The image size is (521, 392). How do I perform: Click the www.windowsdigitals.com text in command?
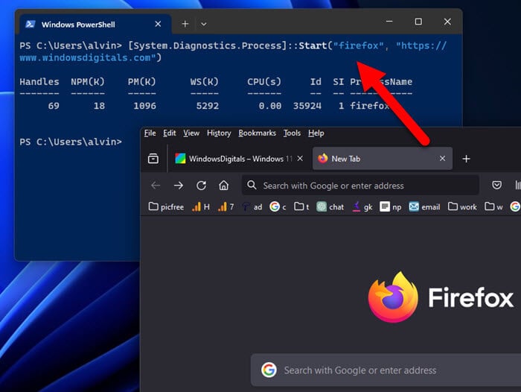[87, 57]
